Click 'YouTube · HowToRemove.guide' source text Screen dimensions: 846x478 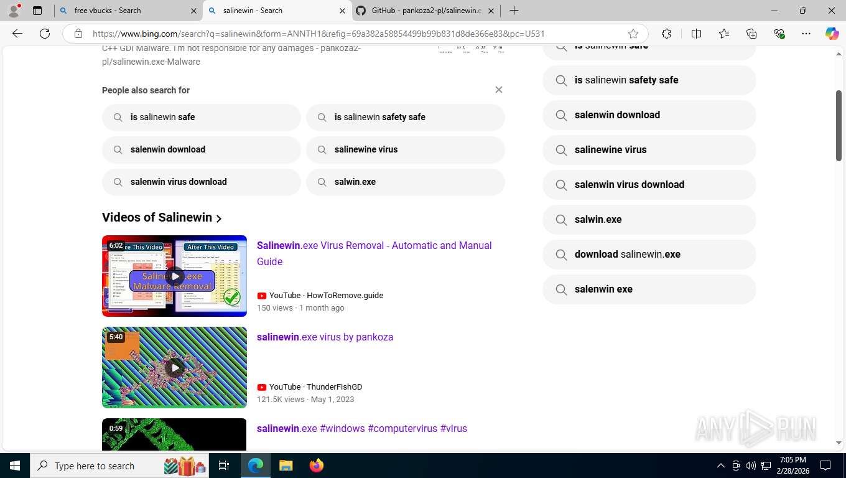point(326,295)
